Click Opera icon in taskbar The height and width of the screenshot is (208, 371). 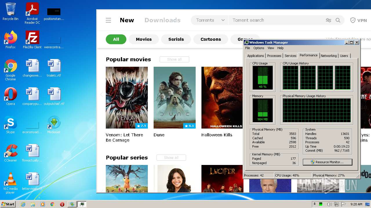tap(62, 204)
